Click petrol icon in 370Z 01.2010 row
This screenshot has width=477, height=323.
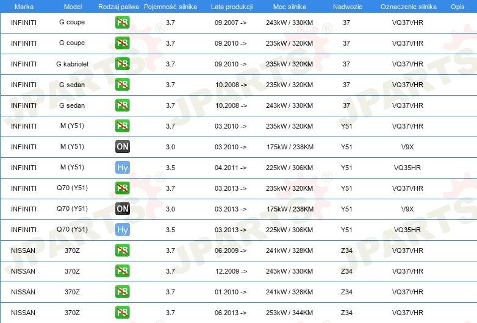click(x=122, y=291)
